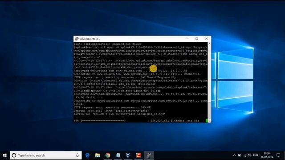The image size is (285, 160).
Task: Click the 'command not found' line
Action: 107,44
